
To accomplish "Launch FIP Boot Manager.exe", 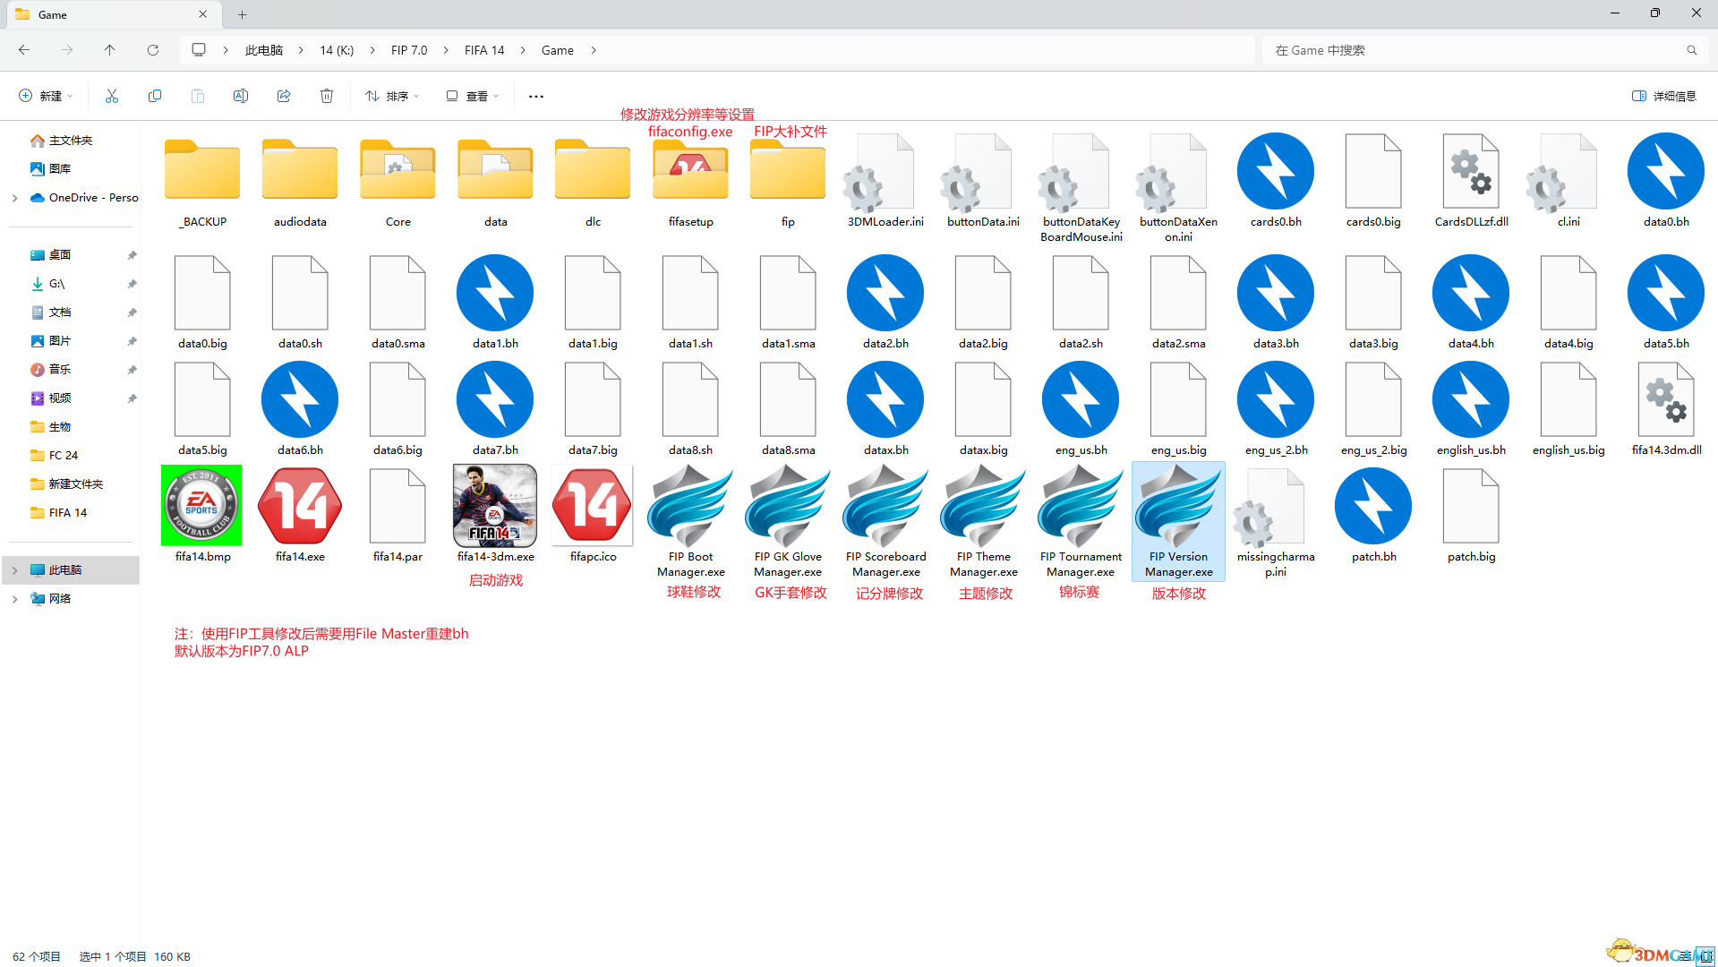I will click(x=689, y=506).
